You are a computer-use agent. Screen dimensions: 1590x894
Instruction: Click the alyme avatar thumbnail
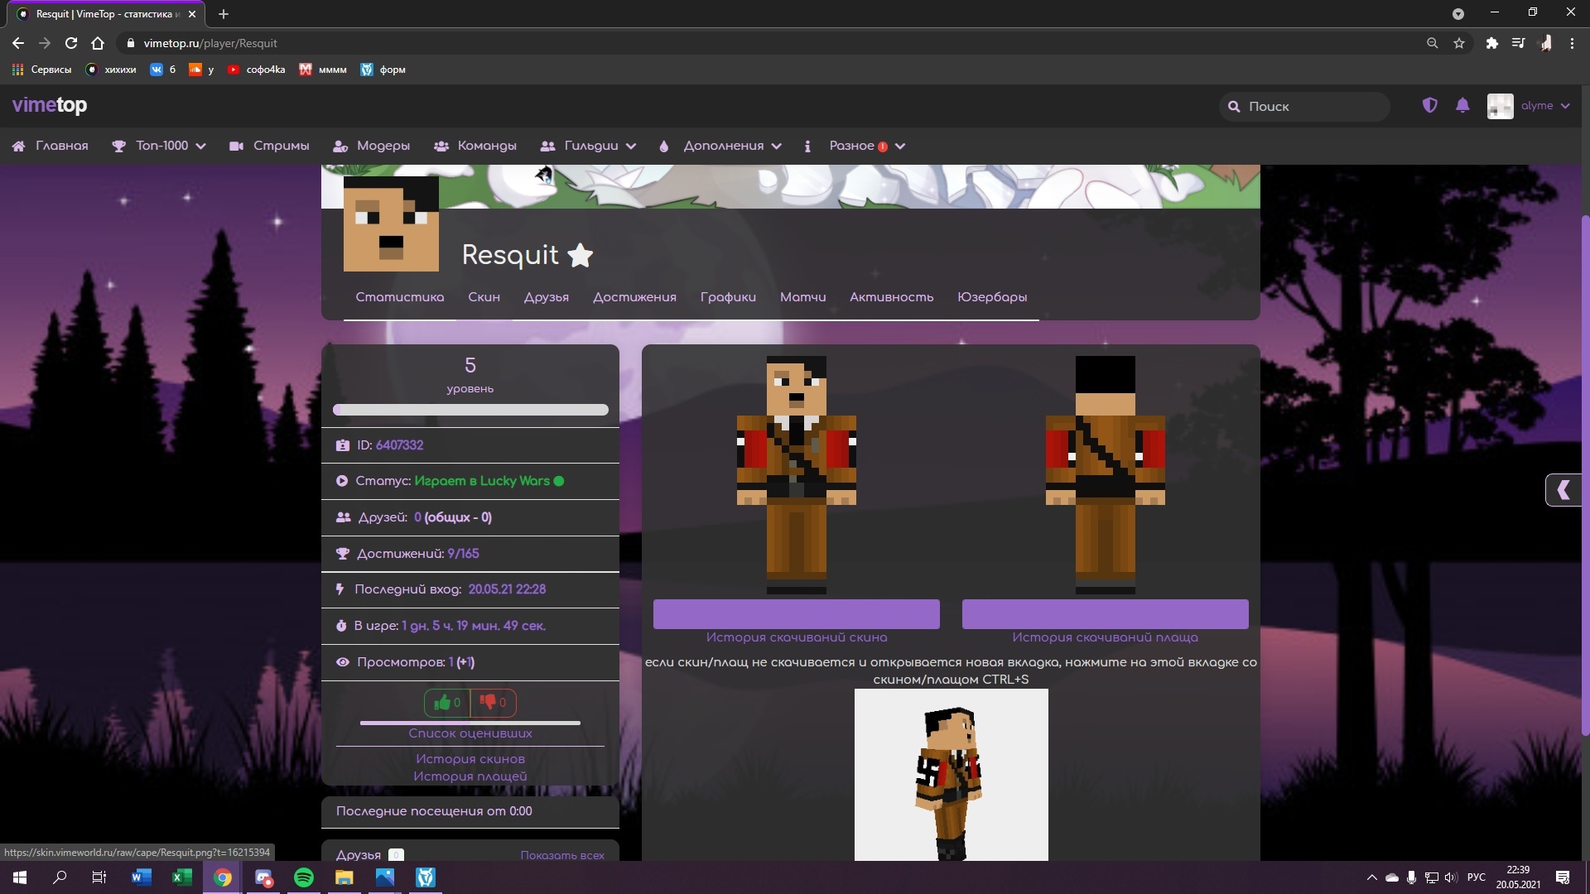click(x=1500, y=106)
